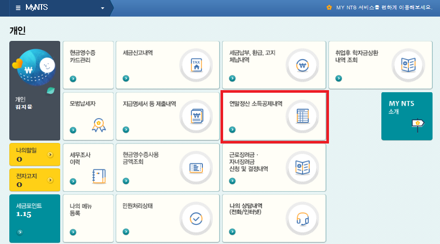The image size is (440, 244).
Task: Click the open book icon in 취업후 학자금상환
Action: pos(409,65)
